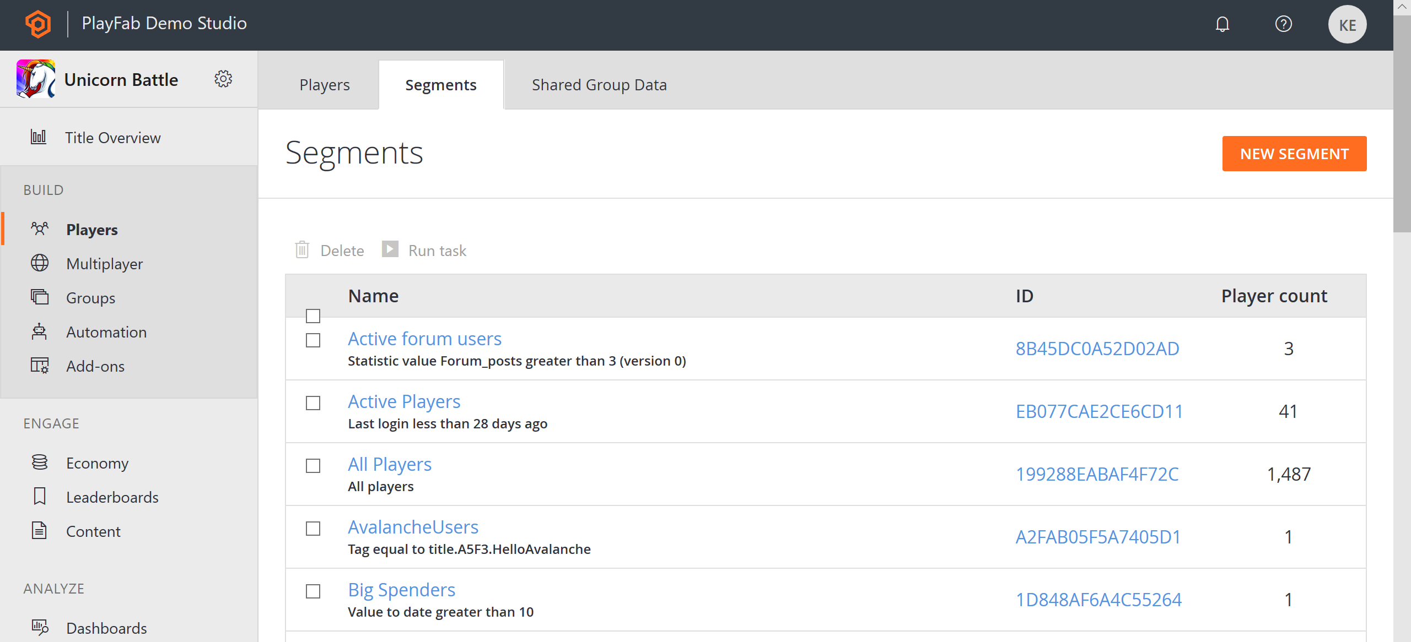Toggle checkbox for Active forum users segment

(314, 341)
